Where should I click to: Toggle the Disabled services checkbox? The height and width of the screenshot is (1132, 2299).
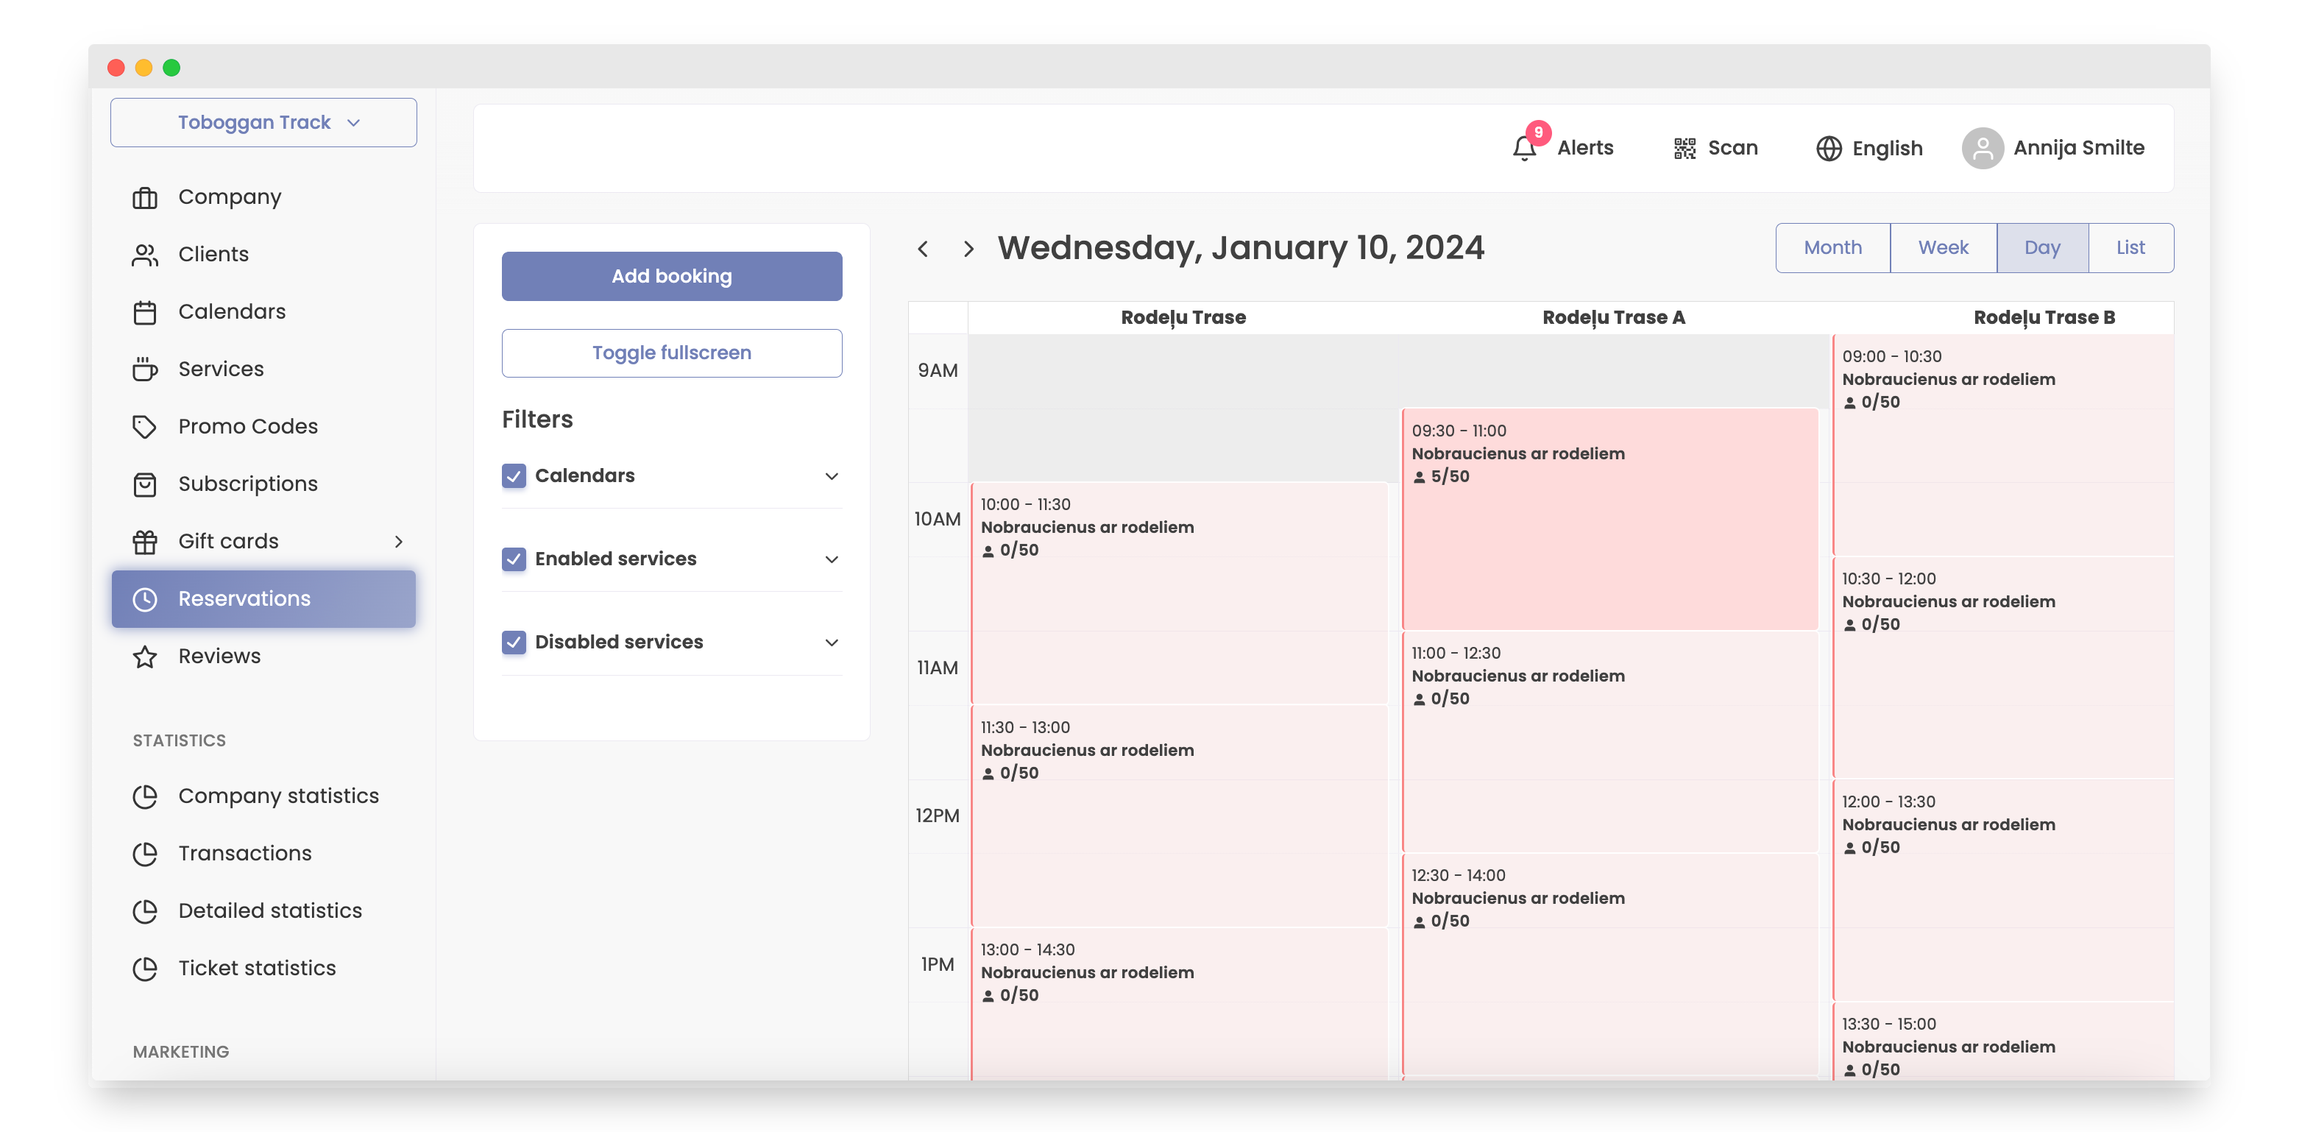click(513, 642)
